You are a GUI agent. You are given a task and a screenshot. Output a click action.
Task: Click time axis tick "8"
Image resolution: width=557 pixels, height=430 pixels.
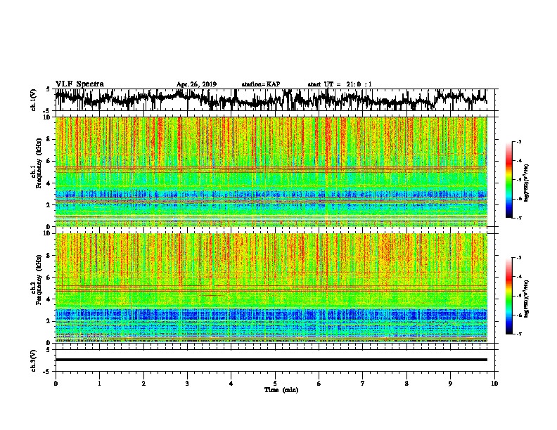(406, 384)
